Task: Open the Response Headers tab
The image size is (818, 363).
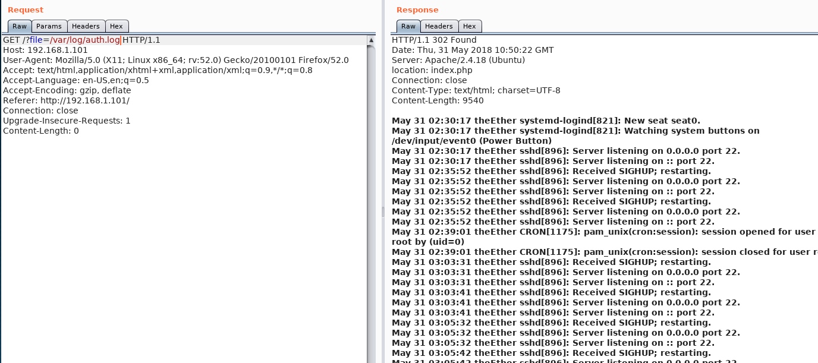Action: tap(439, 26)
